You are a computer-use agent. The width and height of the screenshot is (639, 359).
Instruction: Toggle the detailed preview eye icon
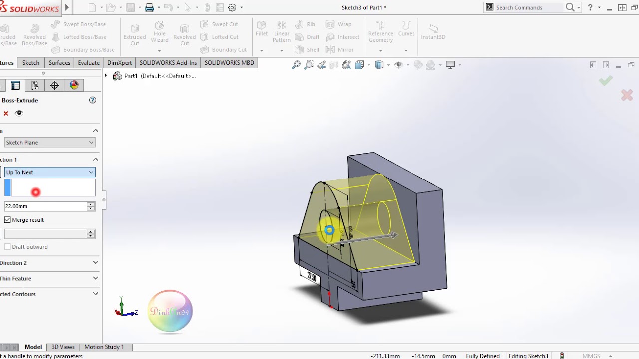[x=19, y=113]
